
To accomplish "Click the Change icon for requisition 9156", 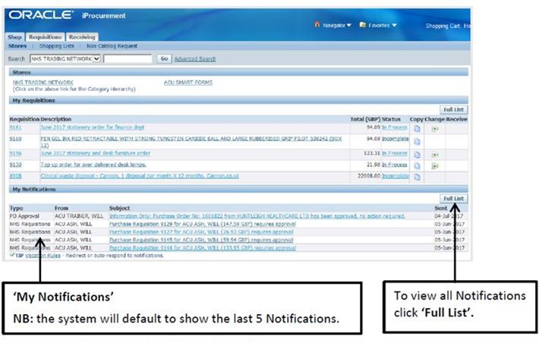I will 435,155.
